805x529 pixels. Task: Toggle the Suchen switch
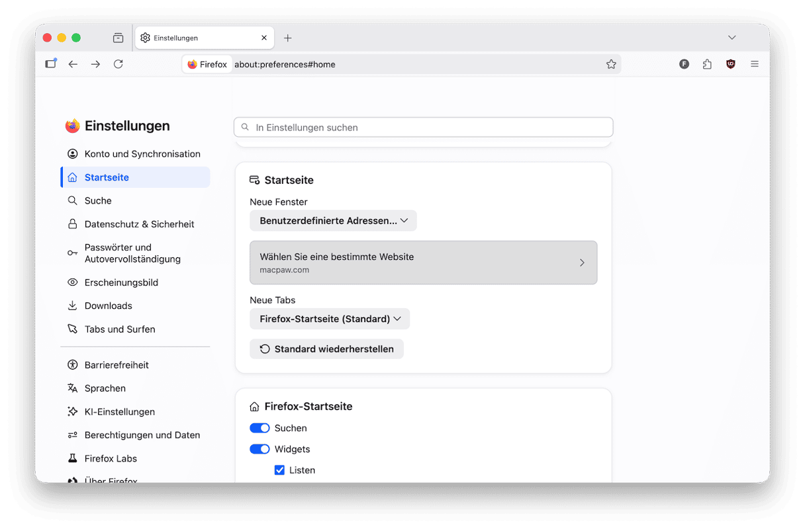[260, 428]
